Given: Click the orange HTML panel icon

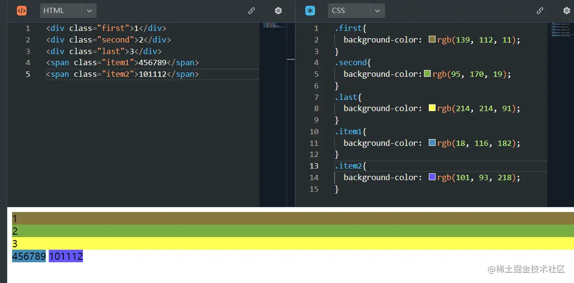Looking at the screenshot, I should coord(22,11).
